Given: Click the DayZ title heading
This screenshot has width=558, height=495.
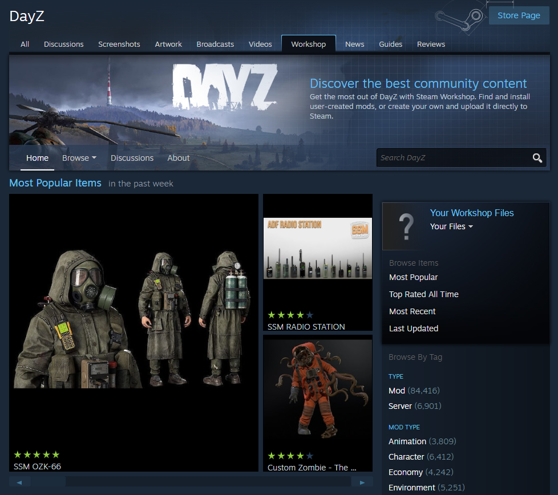Looking at the screenshot, I should [27, 16].
